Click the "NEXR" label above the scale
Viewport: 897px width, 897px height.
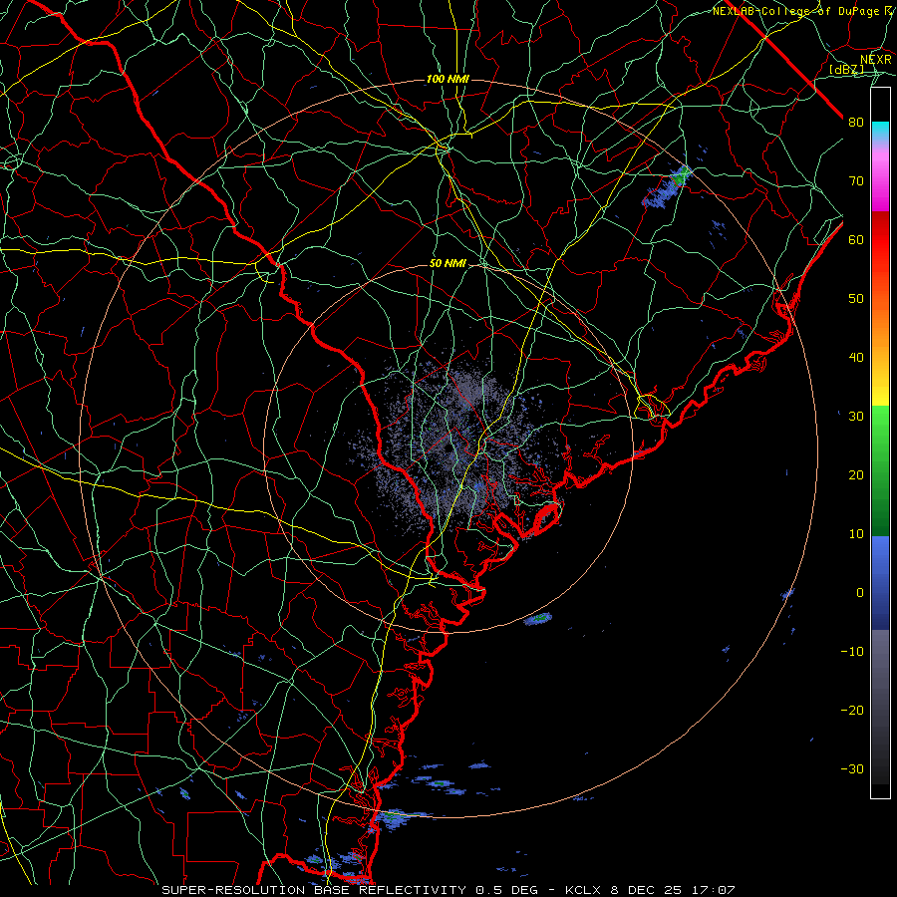click(876, 60)
